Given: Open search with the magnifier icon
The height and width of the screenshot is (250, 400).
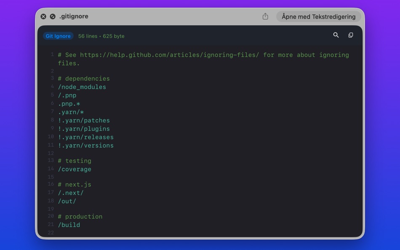Looking at the screenshot, I should tap(336, 35).
